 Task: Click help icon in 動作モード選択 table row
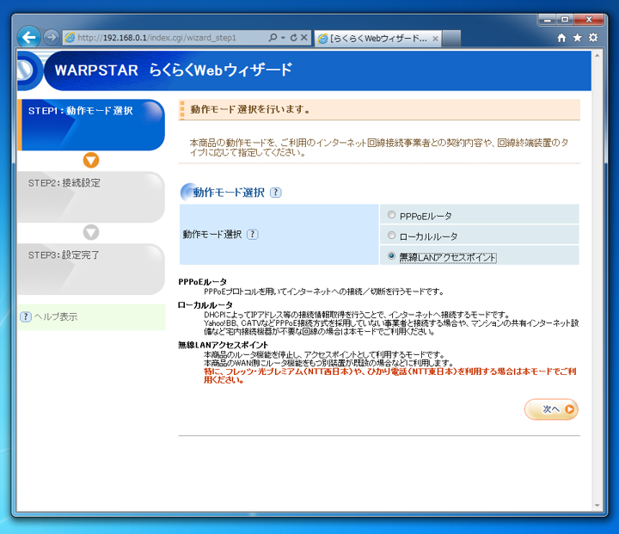253,234
